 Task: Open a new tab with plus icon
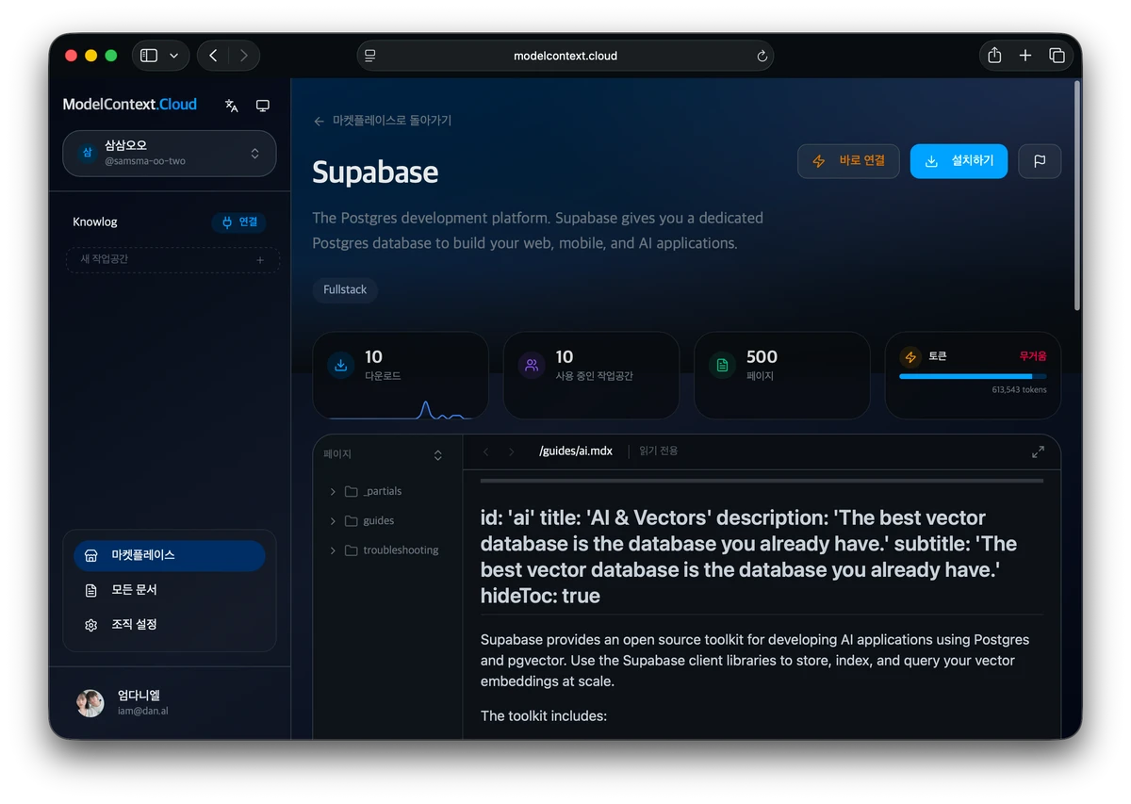(x=1025, y=56)
